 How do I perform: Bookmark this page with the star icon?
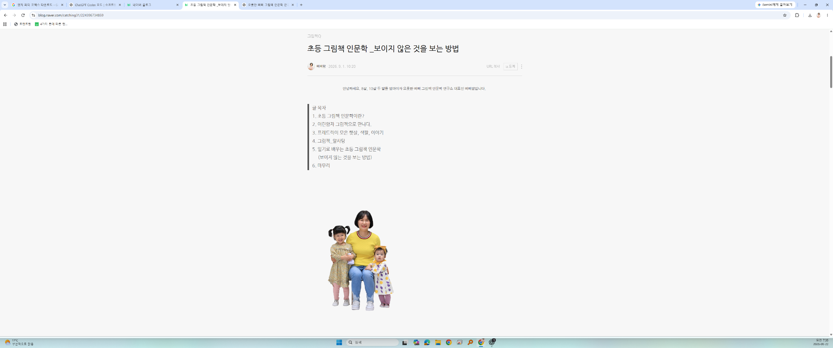pyautogui.click(x=785, y=15)
